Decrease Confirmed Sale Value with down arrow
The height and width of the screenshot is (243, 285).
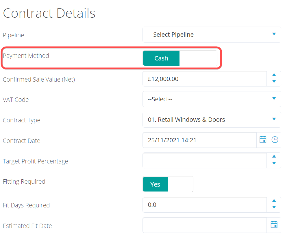click(274, 82)
